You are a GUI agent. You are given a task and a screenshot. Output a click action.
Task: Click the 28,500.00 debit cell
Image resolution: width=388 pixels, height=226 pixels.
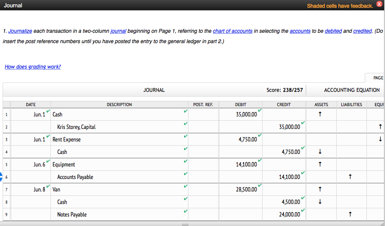click(x=241, y=189)
